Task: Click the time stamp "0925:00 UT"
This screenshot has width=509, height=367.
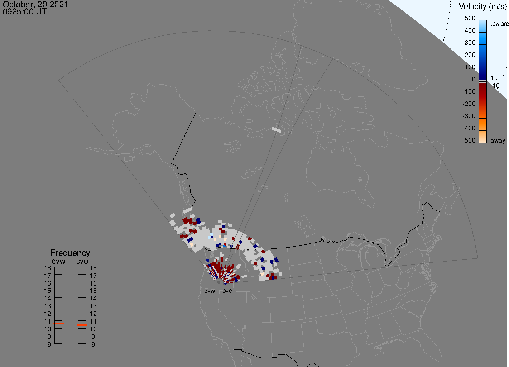Action: click(x=24, y=12)
